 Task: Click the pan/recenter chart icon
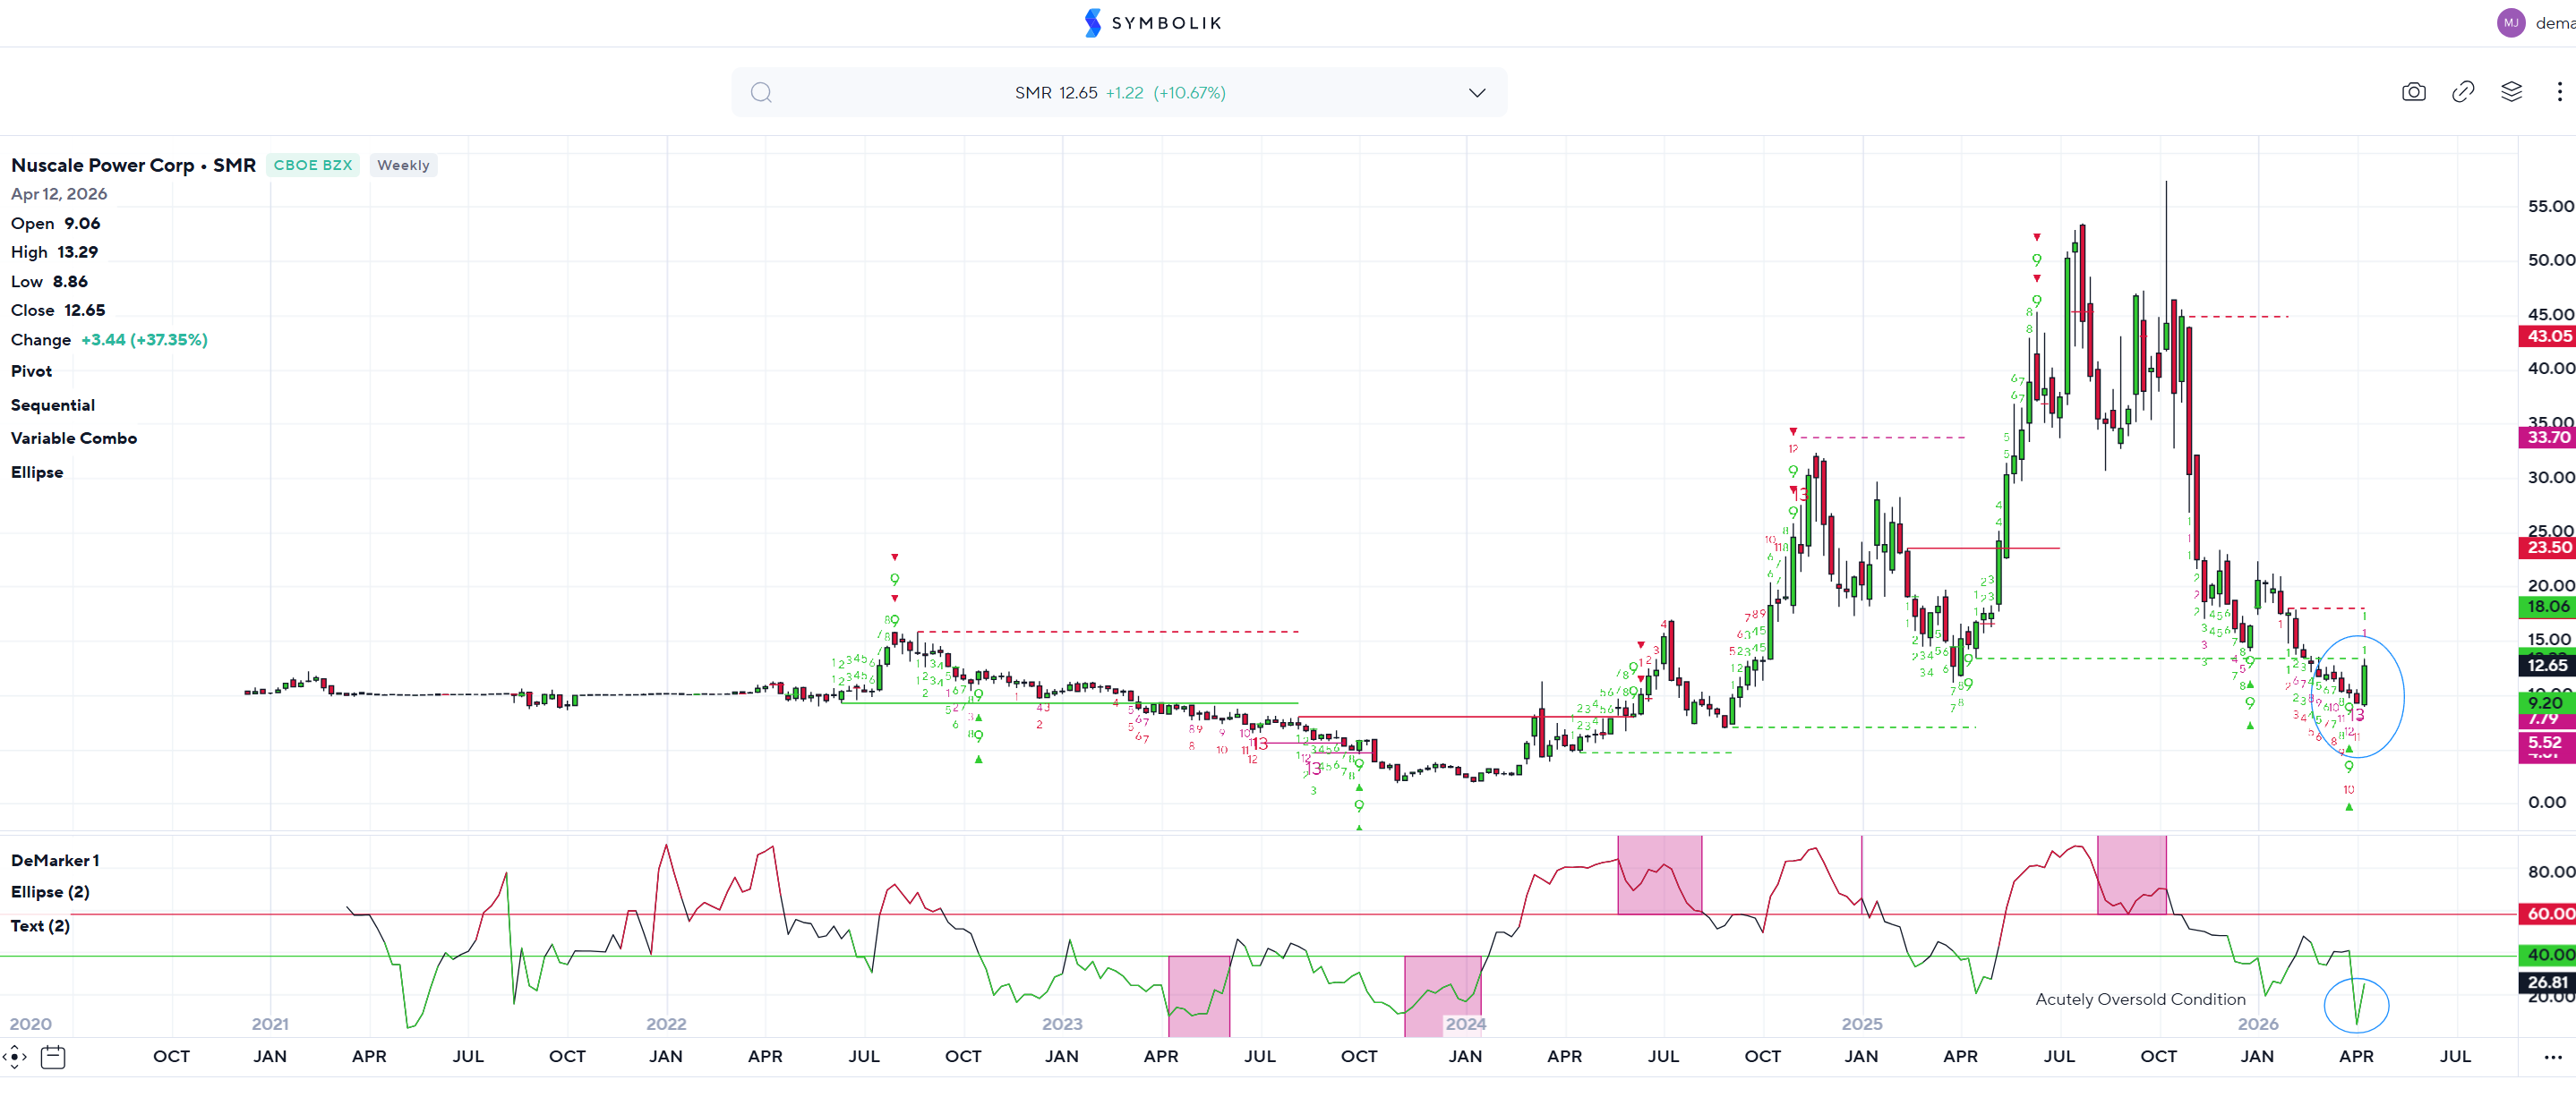pyautogui.click(x=15, y=1056)
